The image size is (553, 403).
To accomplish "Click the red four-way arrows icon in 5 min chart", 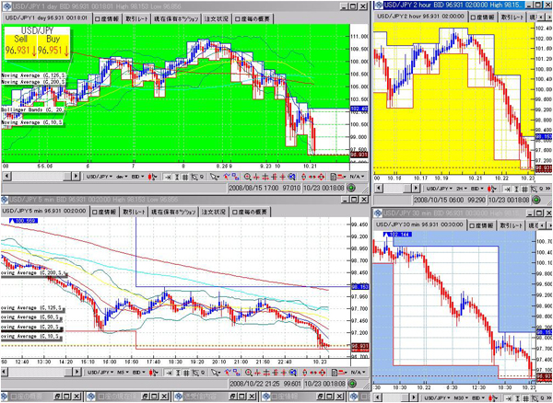I will 322,372.
